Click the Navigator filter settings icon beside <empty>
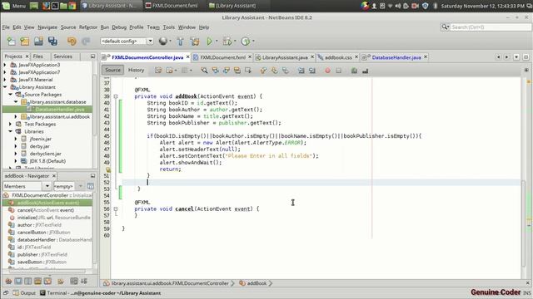Screen dimensions: 533x299 [x=91, y=186]
